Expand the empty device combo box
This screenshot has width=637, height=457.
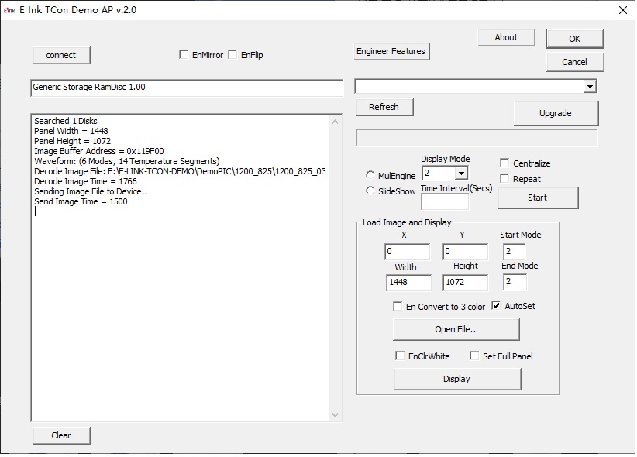590,87
